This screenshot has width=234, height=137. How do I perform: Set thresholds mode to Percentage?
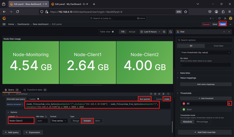tap(202, 122)
